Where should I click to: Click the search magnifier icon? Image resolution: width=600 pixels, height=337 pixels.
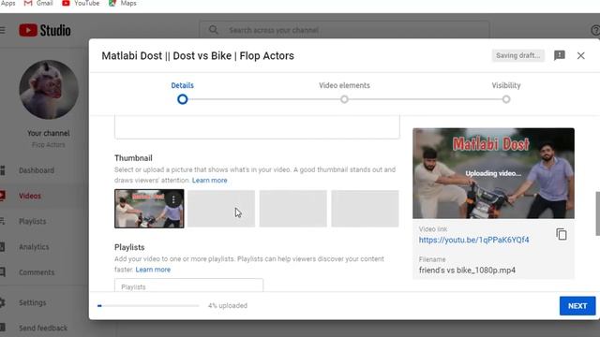click(x=214, y=30)
